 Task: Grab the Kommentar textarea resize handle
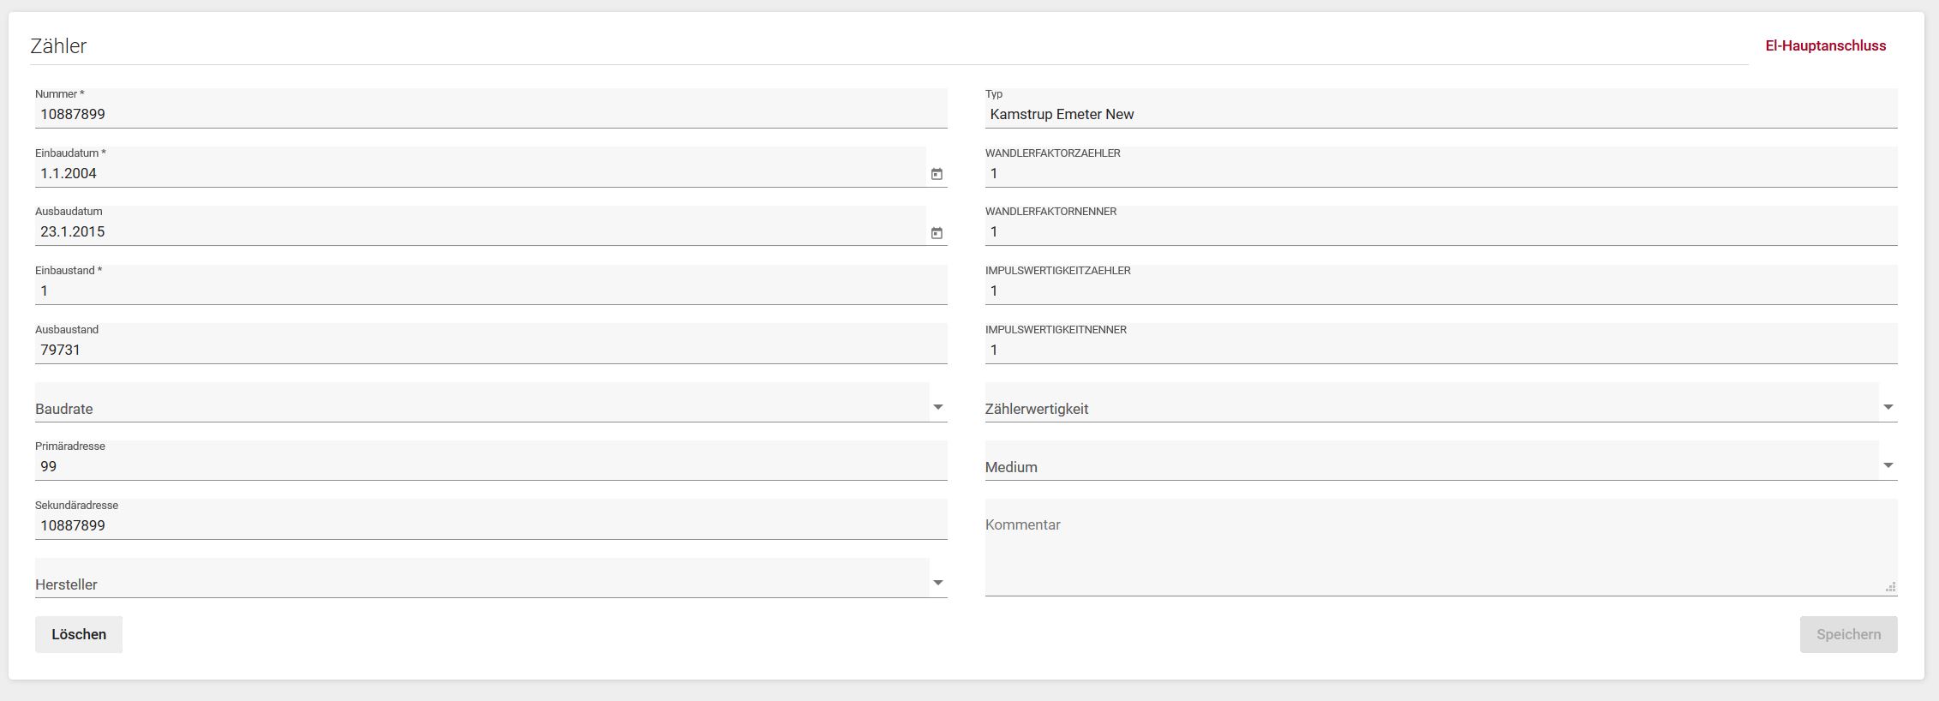click(x=1890, y=588)
